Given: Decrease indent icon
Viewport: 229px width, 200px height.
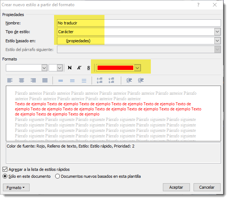Looking at the screenshot, I should [129, 80].
